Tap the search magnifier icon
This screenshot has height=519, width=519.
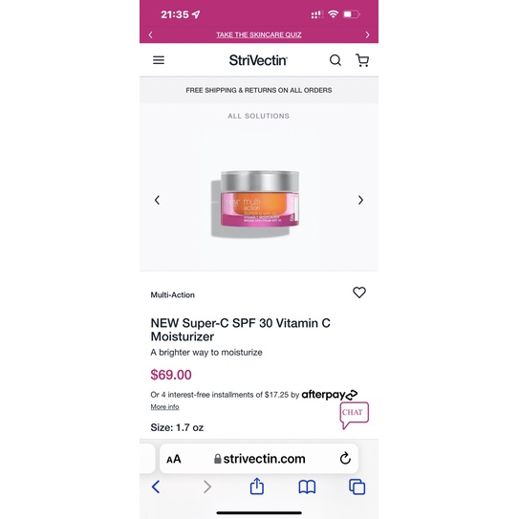pyautogui.click(x=335, y=60)
